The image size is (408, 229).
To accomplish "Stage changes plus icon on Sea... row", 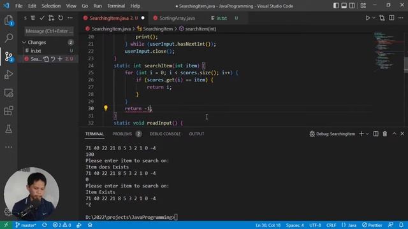I will click(x=60, y=59).
